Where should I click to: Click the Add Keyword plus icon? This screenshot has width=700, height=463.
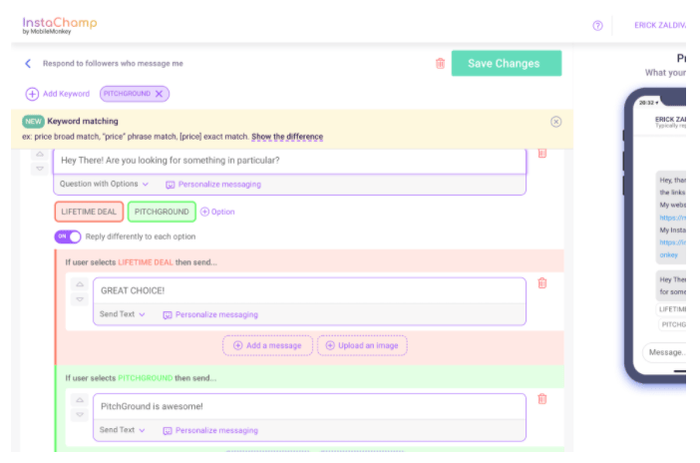(x=33, y=94)
